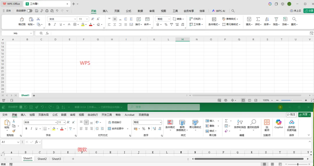314x166 pixels.
Task: Click the print icon in WPS quick toolbar
Action: pyautogui.click(x=47, y=11)
